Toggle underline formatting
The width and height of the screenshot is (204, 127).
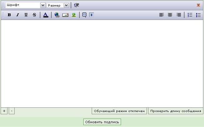click(26, 15)
